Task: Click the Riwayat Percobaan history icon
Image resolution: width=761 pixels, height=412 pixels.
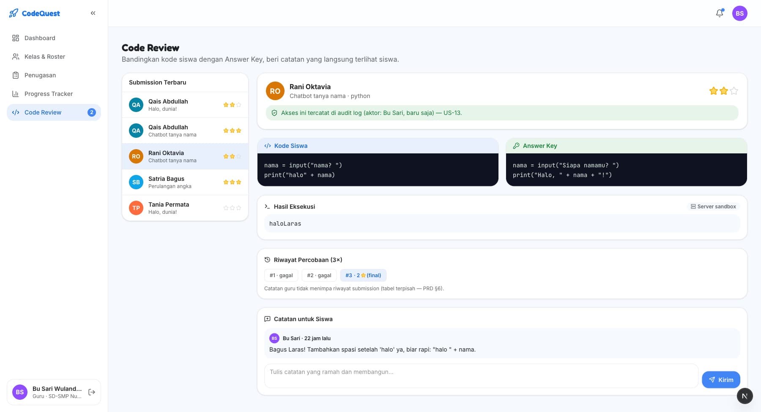Action: pyautogui.click(x=267, y=260)
